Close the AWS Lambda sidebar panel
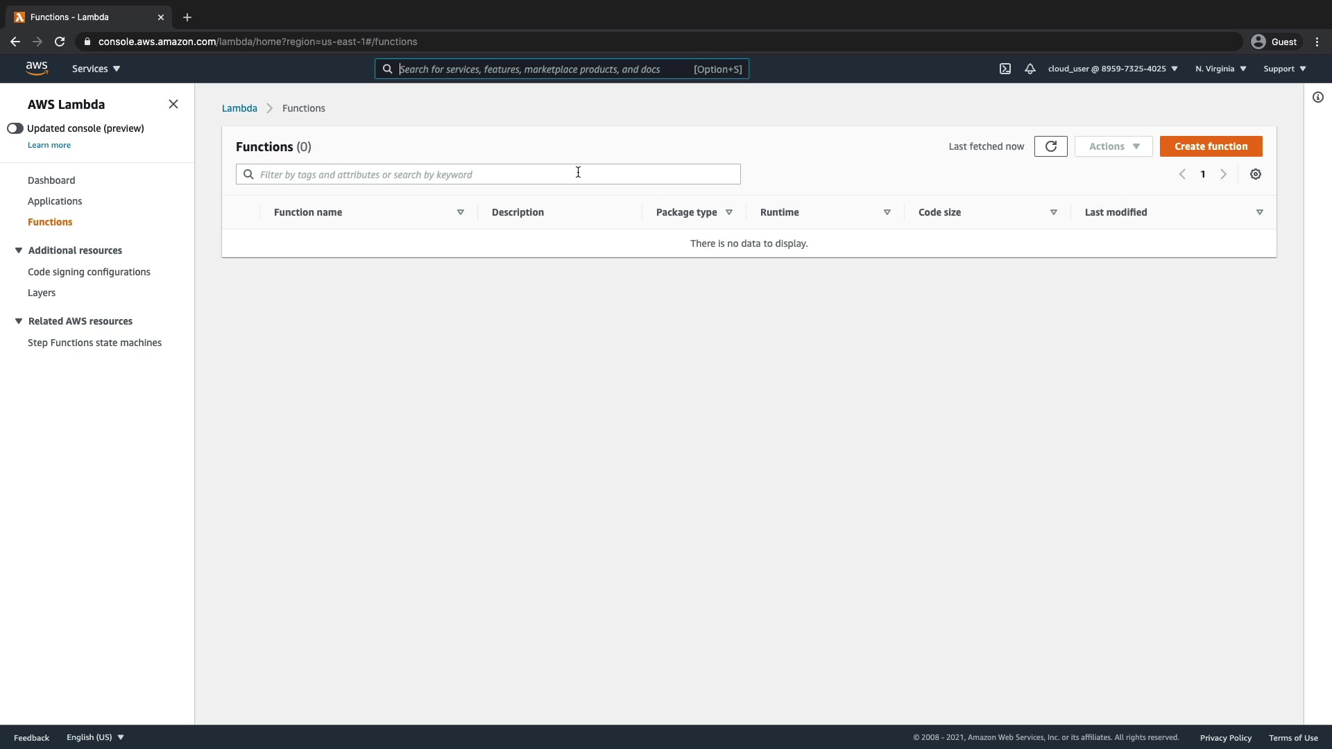This screenshot has width=1332, height=749. point(173,104)
